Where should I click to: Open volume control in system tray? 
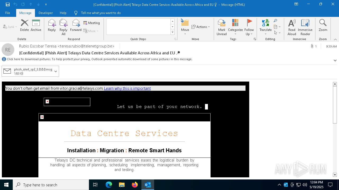click(305, 185)
